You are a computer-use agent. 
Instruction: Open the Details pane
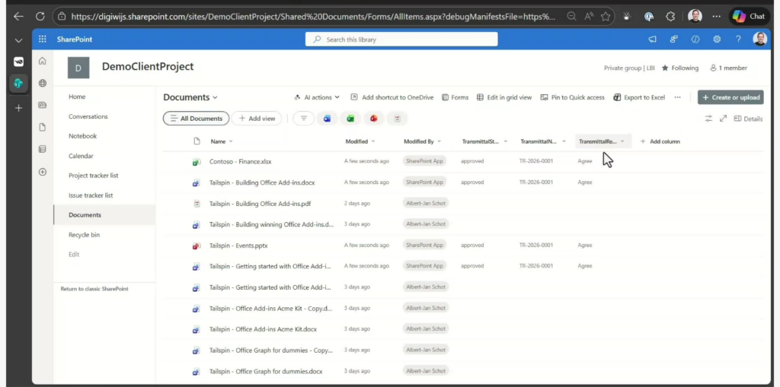748,119
